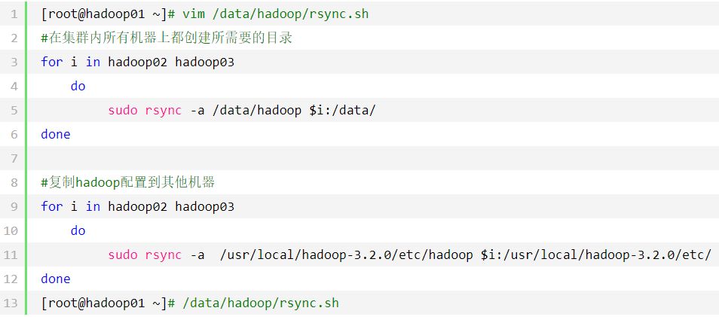The width and height of the screenshot is (719, 317).
Task: Click the "do" keyword on line 4
Action: point(78,87)
